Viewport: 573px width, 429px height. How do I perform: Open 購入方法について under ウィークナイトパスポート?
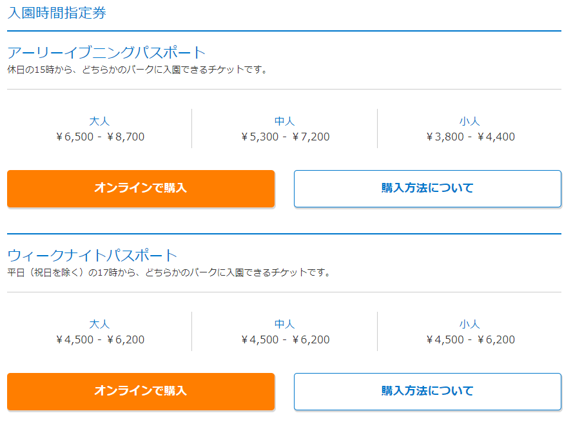tap(427, 392)
